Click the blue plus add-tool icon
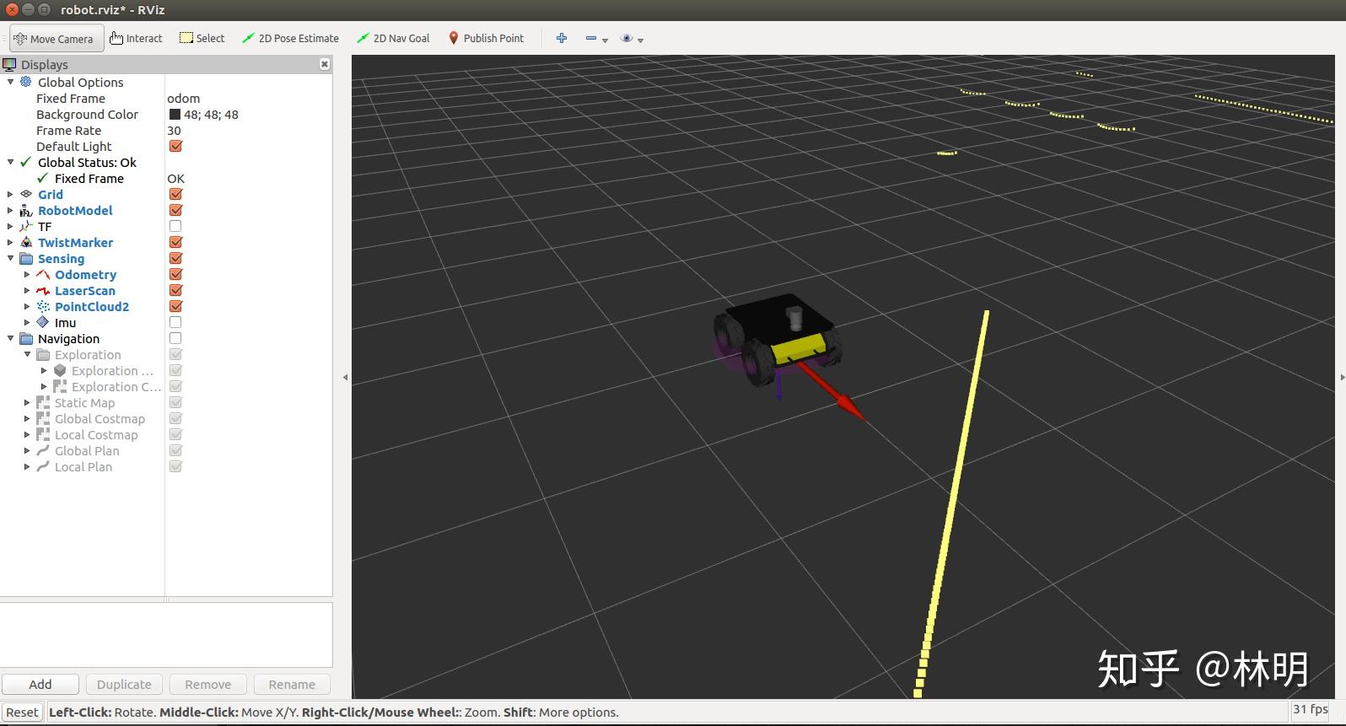1346x726 pixels. (x=562, y=38)
